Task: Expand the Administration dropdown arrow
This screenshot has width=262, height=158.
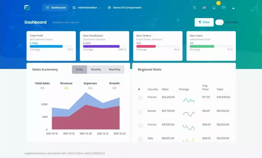Action: tap(100, 8)
